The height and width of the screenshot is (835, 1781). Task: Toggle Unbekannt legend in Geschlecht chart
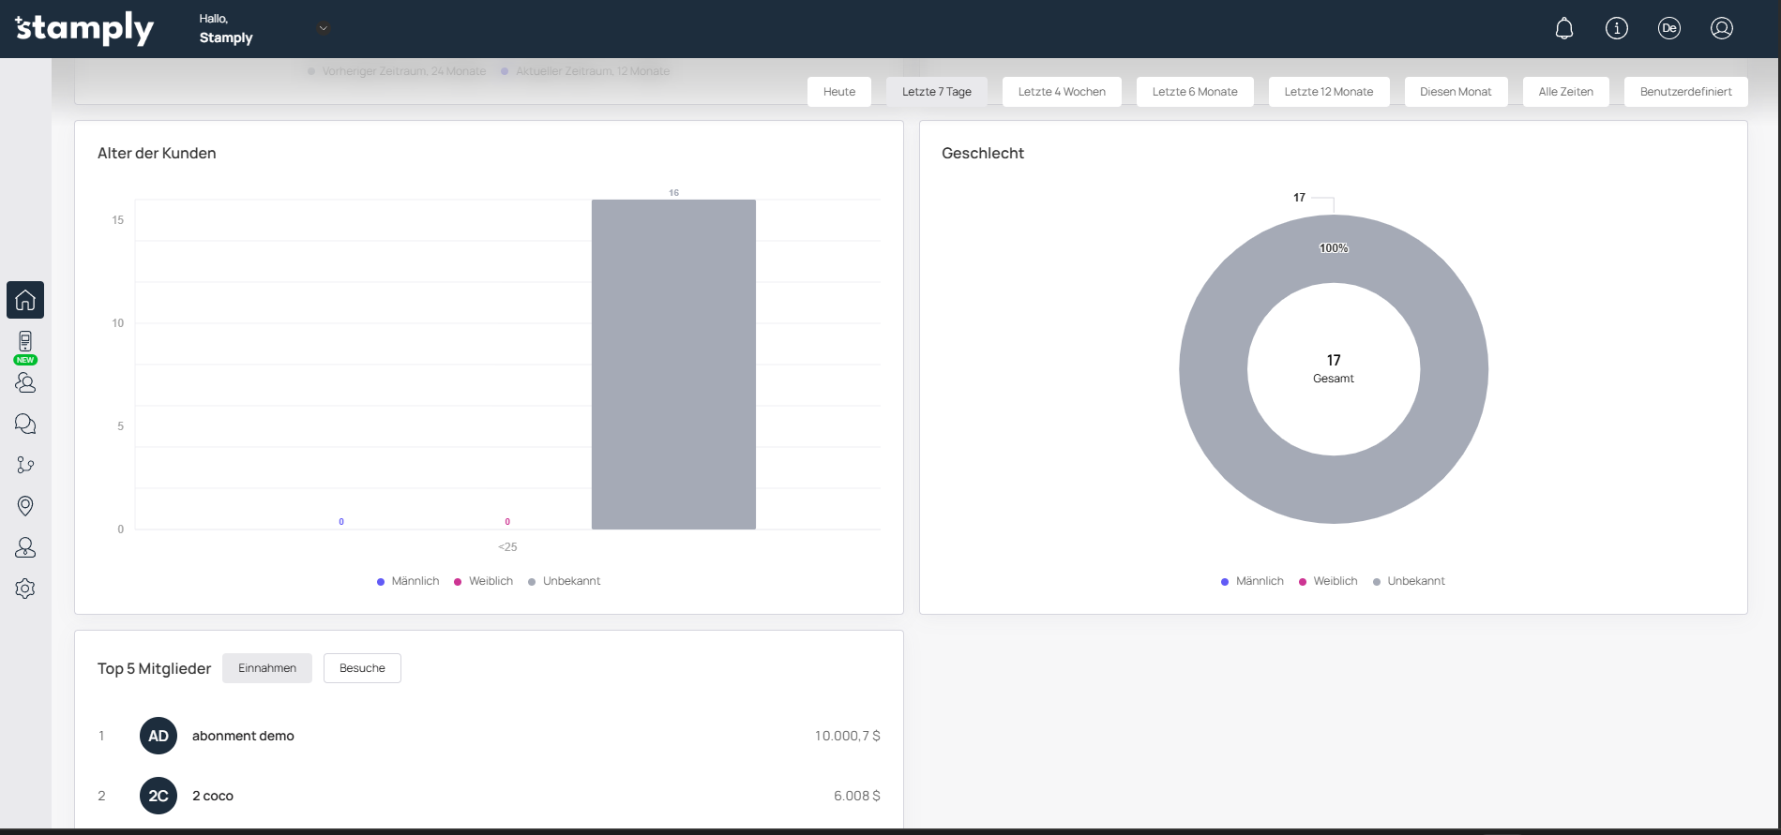1409,581
